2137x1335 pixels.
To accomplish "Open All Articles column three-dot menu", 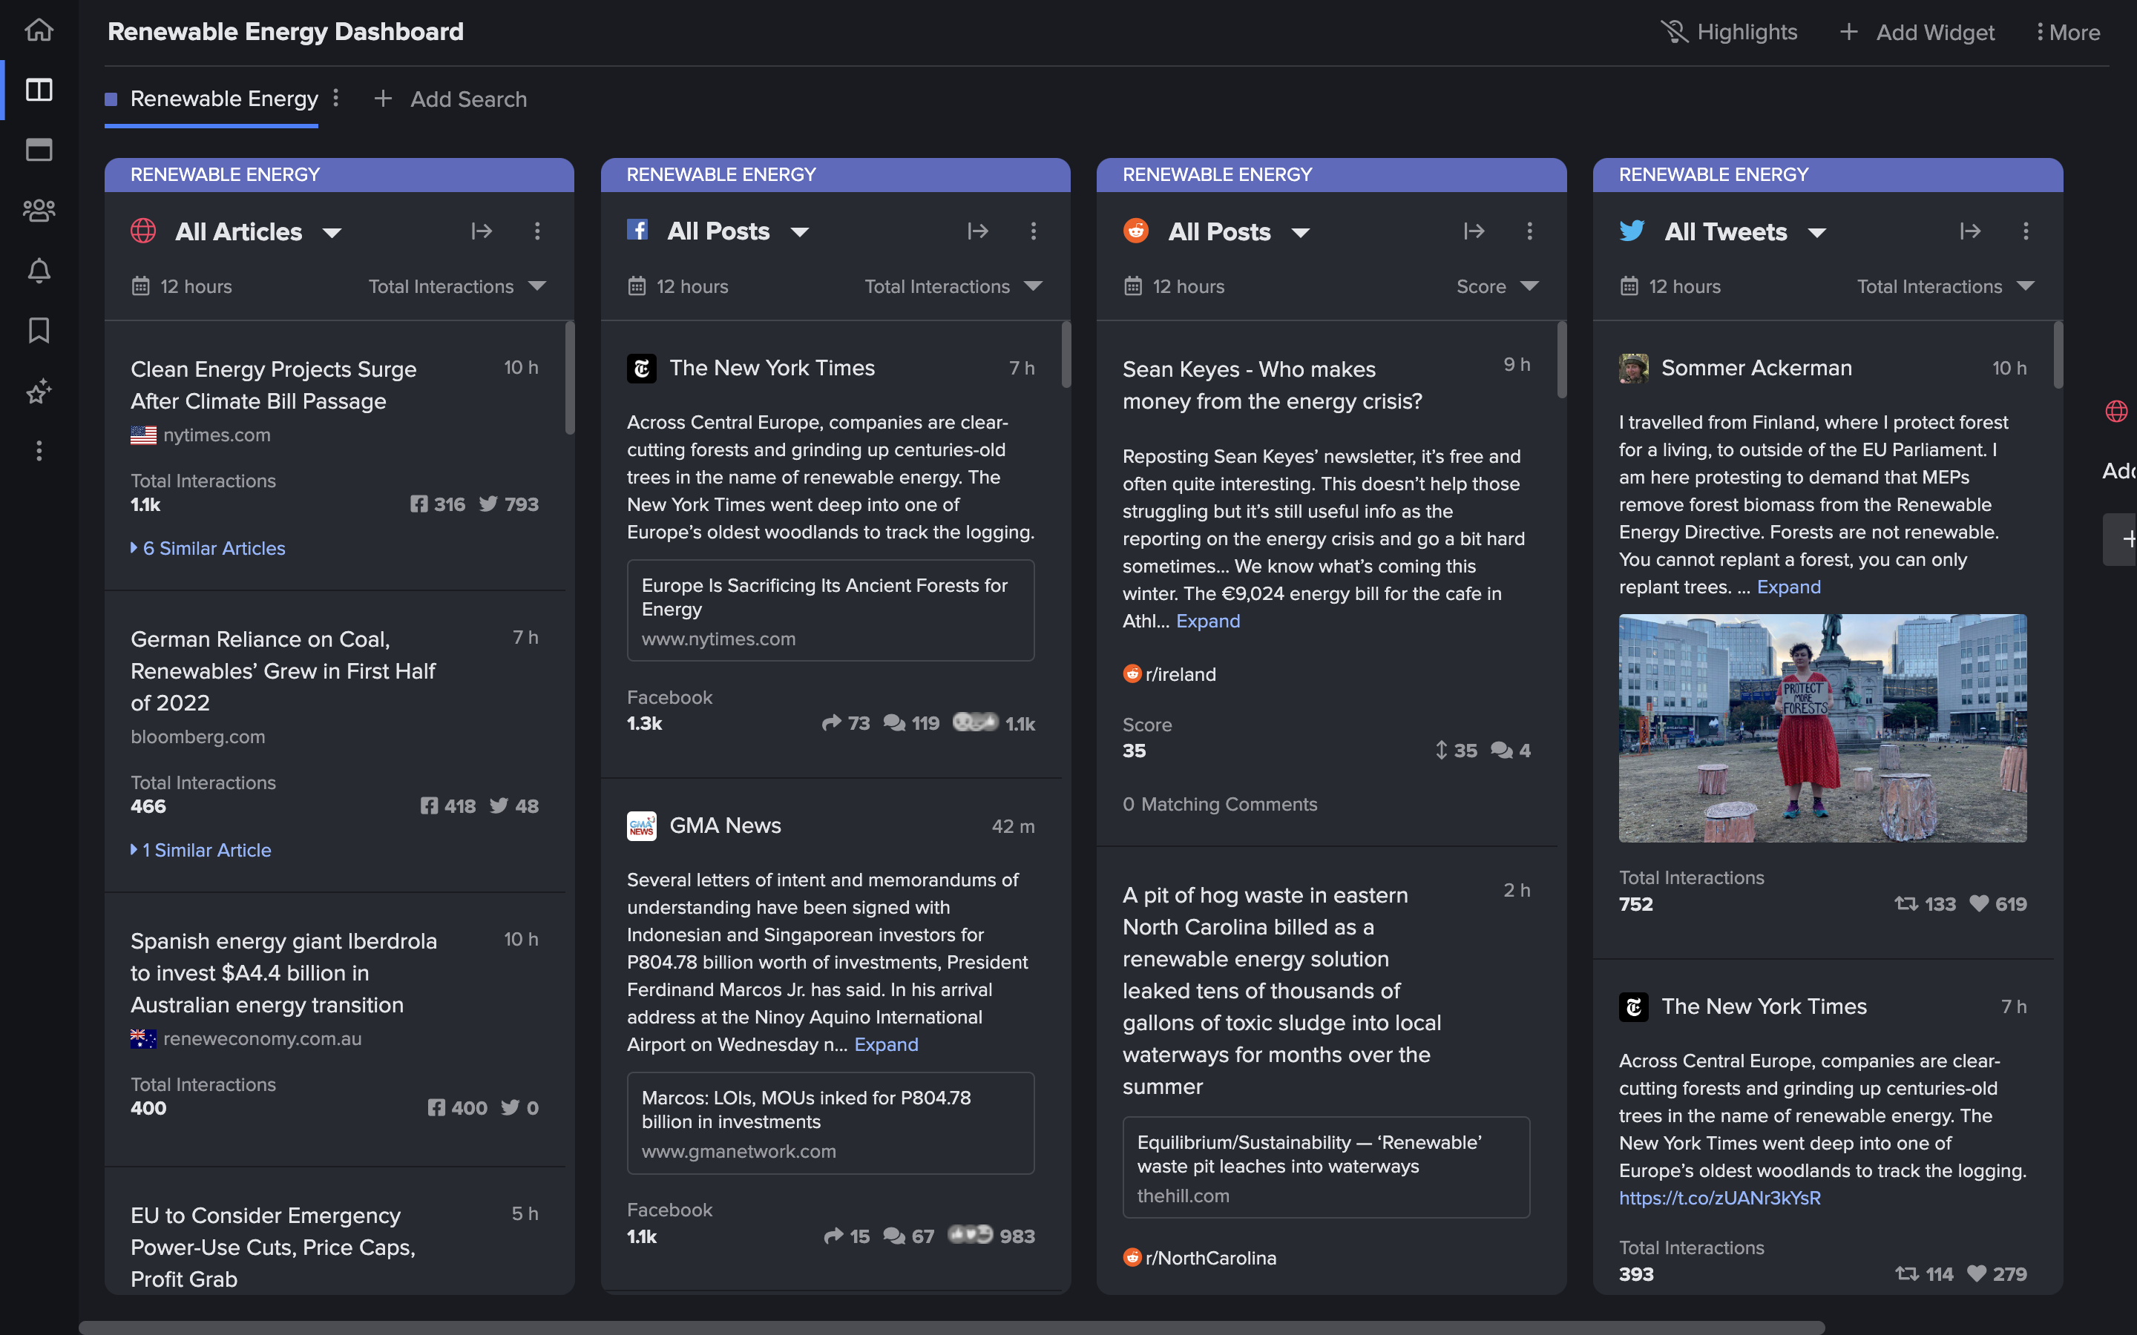I will coord(537,231).
